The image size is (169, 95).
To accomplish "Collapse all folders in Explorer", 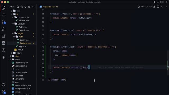I will (x=29, y=7).
